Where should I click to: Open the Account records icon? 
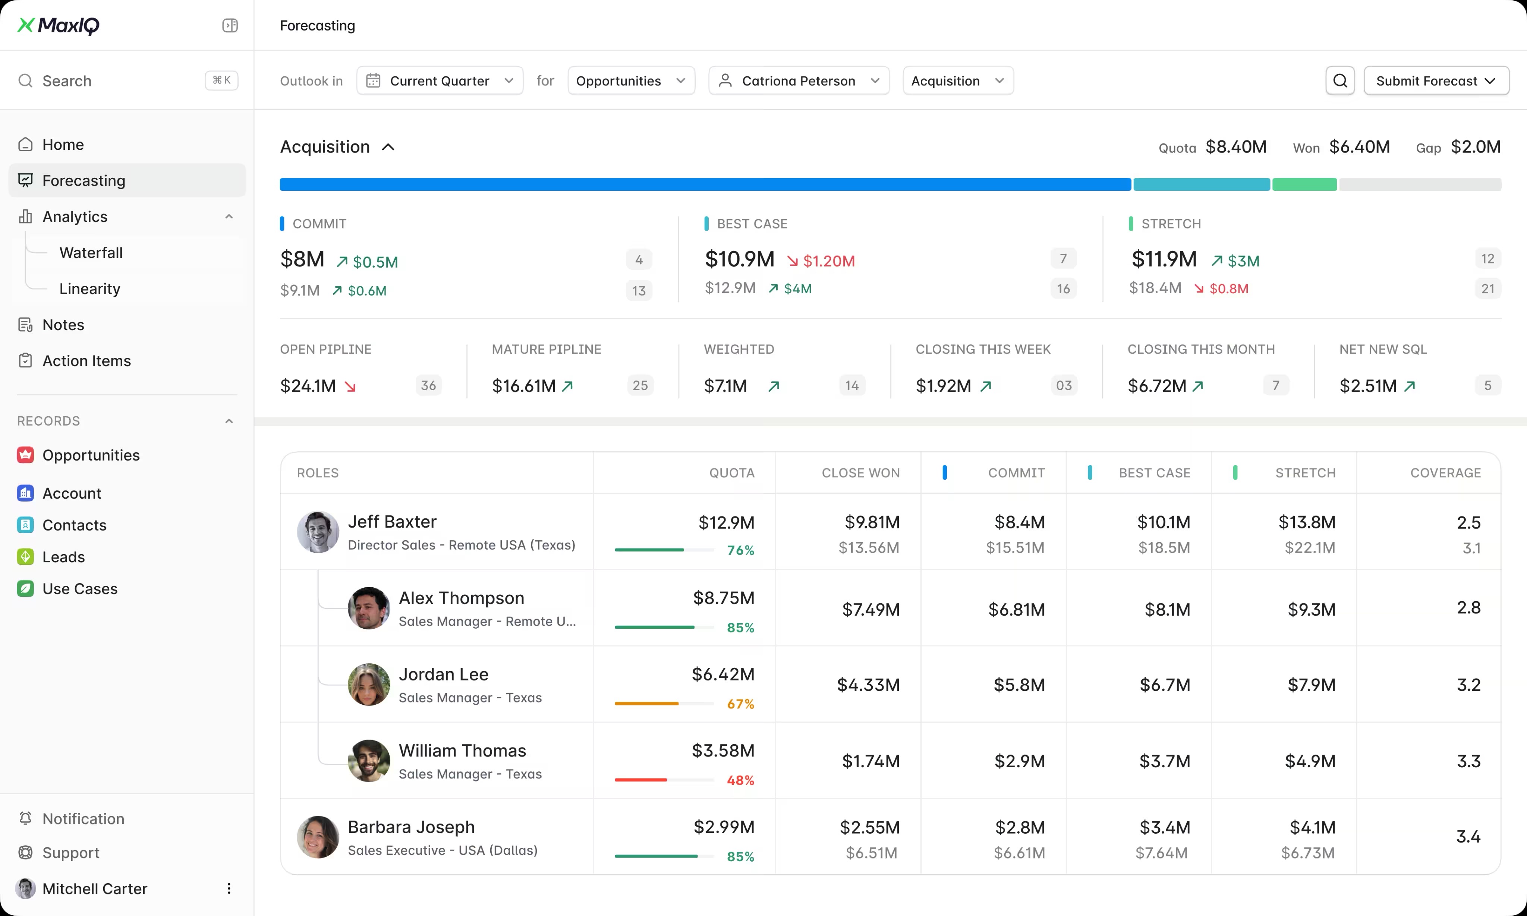(25, 493)
